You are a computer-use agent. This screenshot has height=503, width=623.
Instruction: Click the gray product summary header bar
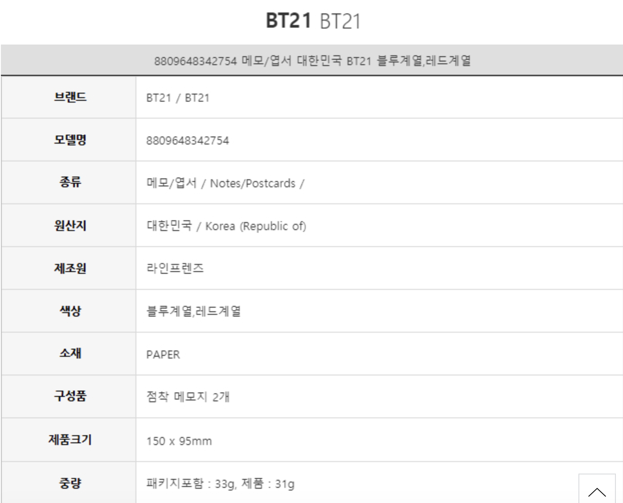coord(312,60)
